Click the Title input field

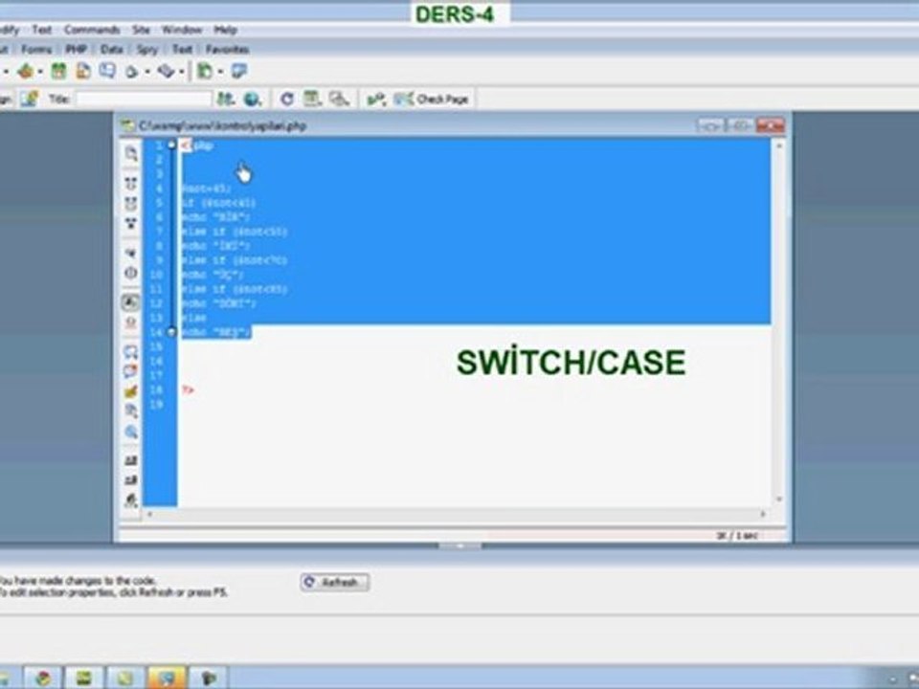[145, 99]
